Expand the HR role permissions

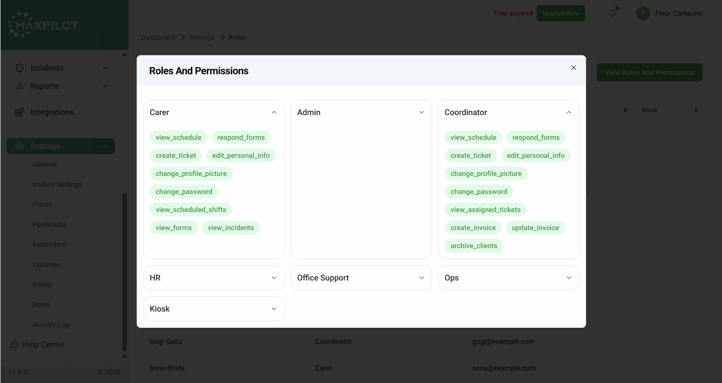click(274, 278)
